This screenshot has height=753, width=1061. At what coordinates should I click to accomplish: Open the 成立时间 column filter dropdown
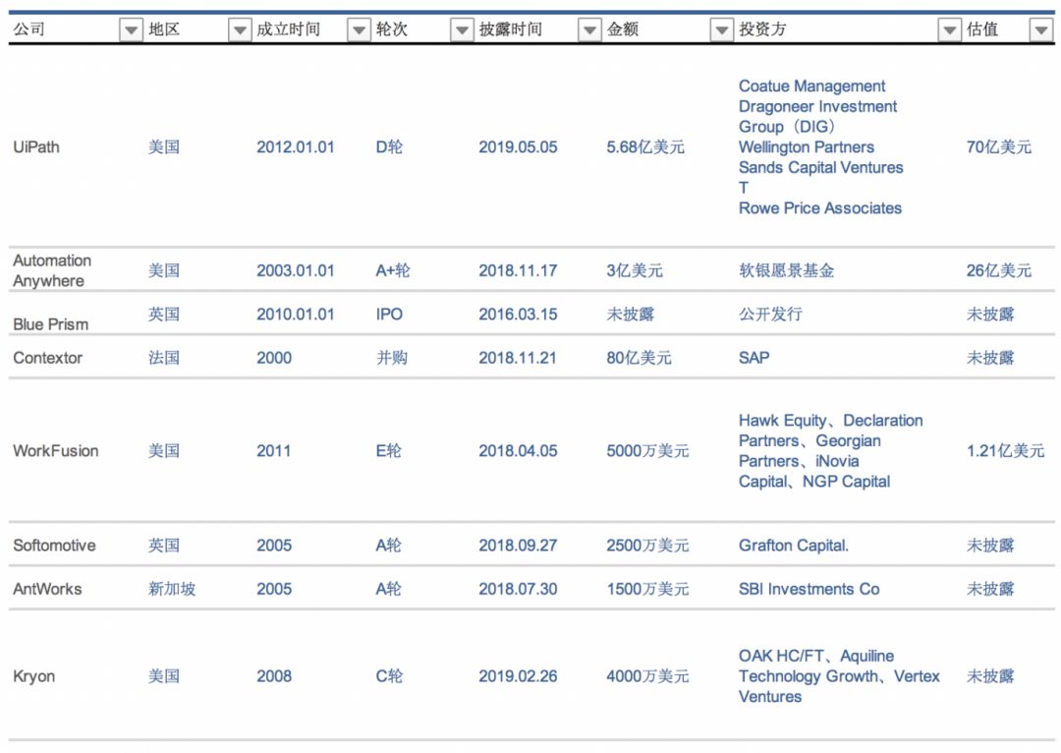(x=359, y=29)
